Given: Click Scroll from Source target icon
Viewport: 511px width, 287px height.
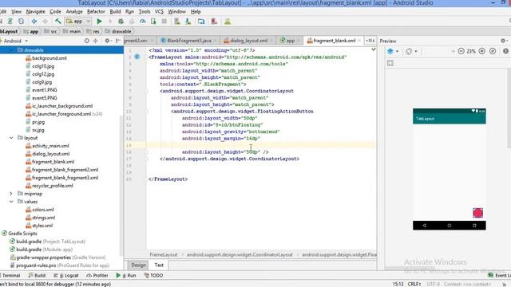Looking at the screenshot, I should (87, 41).
